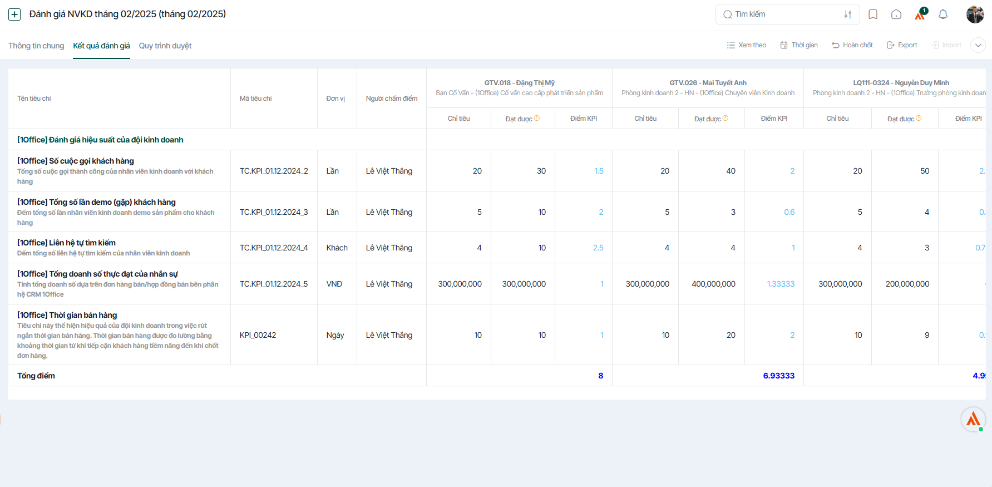Open the home shortcut icon in top bar
Screen dimensions: 992x487
tap(896, 14)
